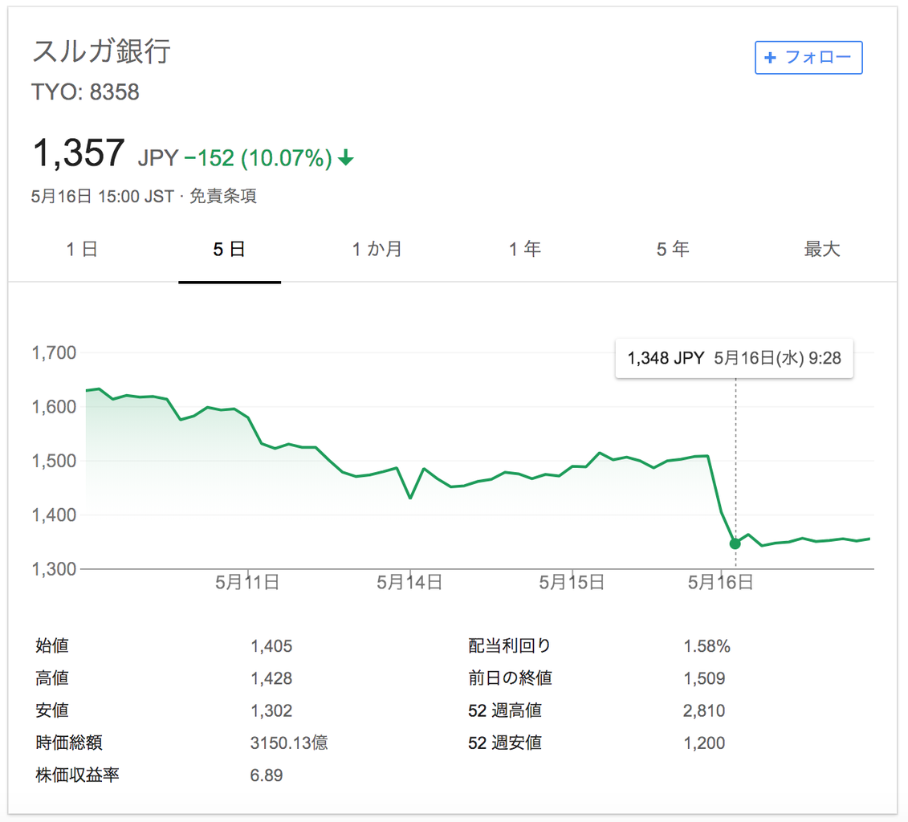Click the current price 1,357

click(x=79, y=153)
